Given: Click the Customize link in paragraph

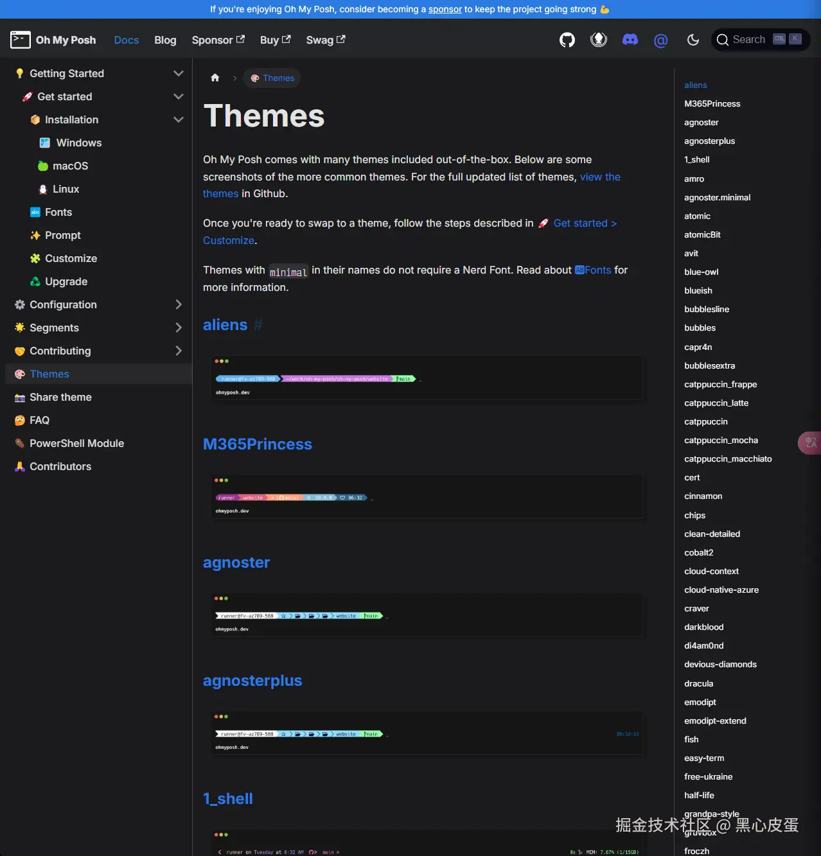Looking at the screenshot, I should 229,240.
